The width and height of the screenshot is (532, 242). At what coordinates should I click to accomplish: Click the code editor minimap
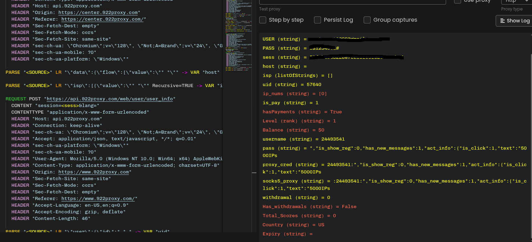tap(238, 35)
